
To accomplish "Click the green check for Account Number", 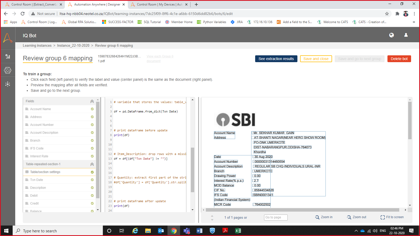I will (x=92, y=125).
